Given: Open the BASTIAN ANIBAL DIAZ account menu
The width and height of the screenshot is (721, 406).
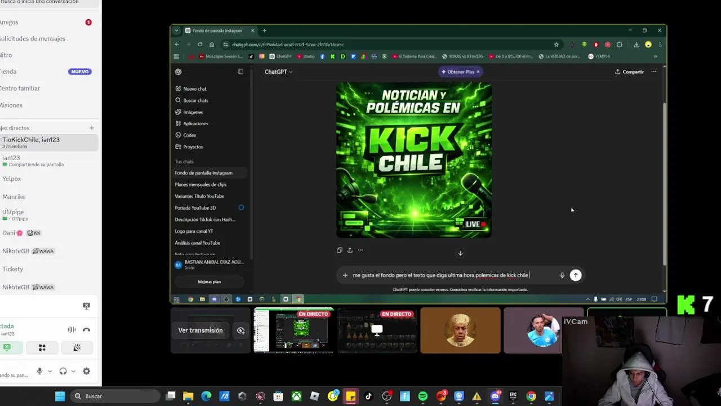Looking at the screenshot, I should point(208,264).
